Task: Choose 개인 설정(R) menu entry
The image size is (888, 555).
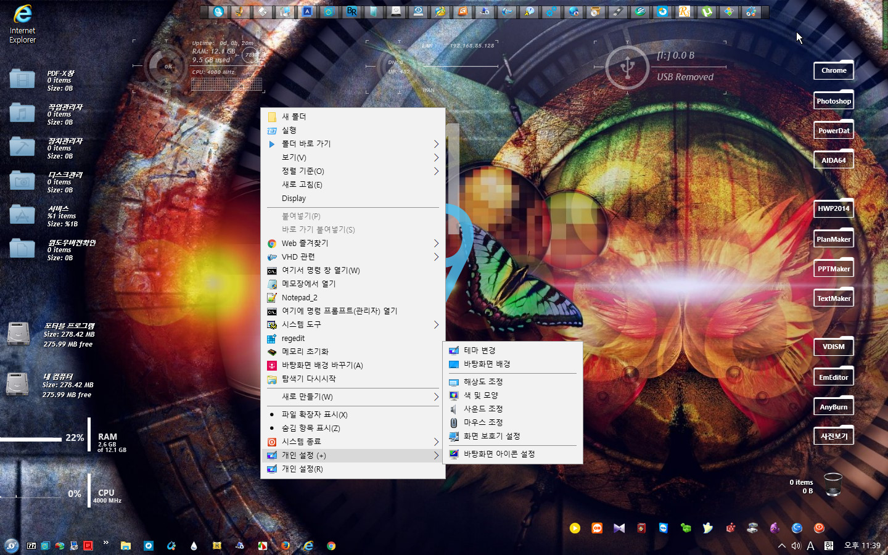Action: coord(353,469)
